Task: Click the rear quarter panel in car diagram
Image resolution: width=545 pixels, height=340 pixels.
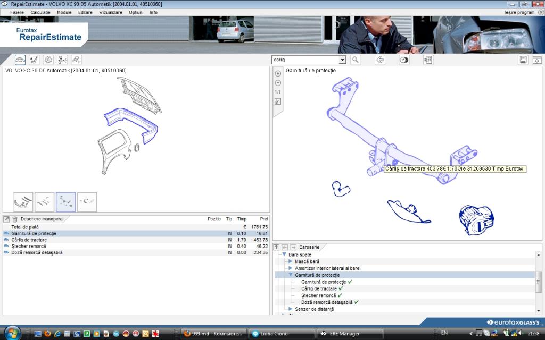Action: click(114, 151)
